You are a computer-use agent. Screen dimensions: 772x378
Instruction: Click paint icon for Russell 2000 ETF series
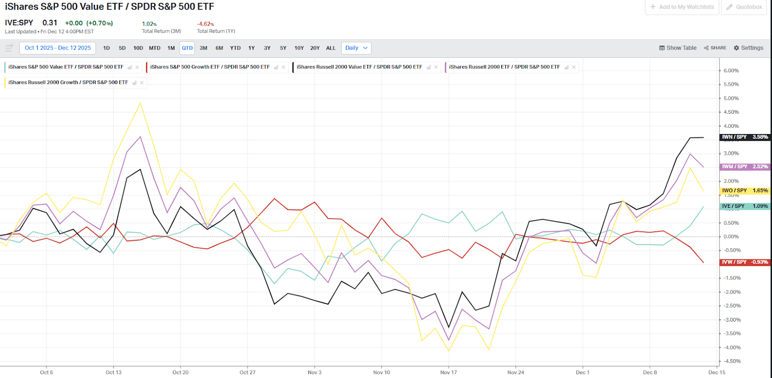pyautogui.click(x=566, y=67)
